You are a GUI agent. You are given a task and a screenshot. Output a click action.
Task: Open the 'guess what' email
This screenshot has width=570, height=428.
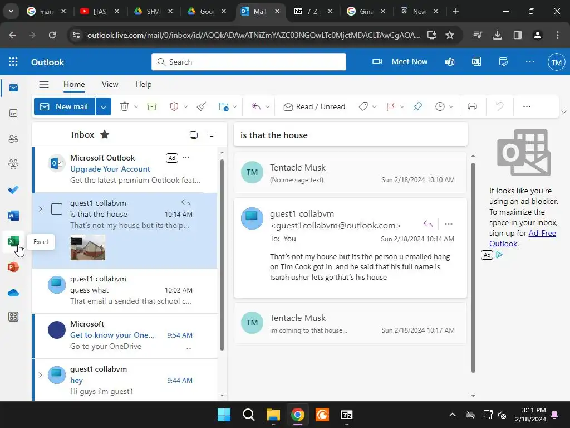[x=125, y=290]
